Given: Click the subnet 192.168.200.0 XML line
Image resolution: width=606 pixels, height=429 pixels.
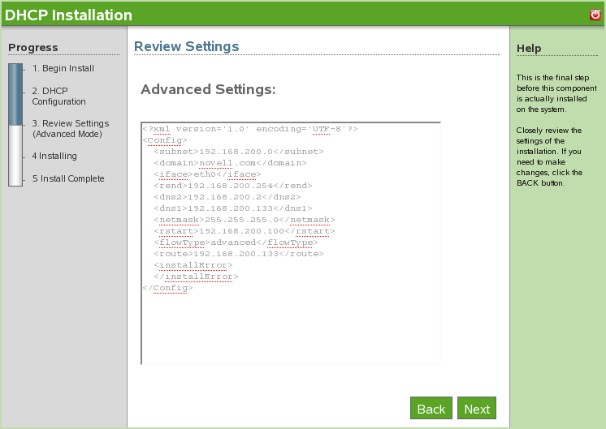Looking at the screenshot, I should point(239,152).
